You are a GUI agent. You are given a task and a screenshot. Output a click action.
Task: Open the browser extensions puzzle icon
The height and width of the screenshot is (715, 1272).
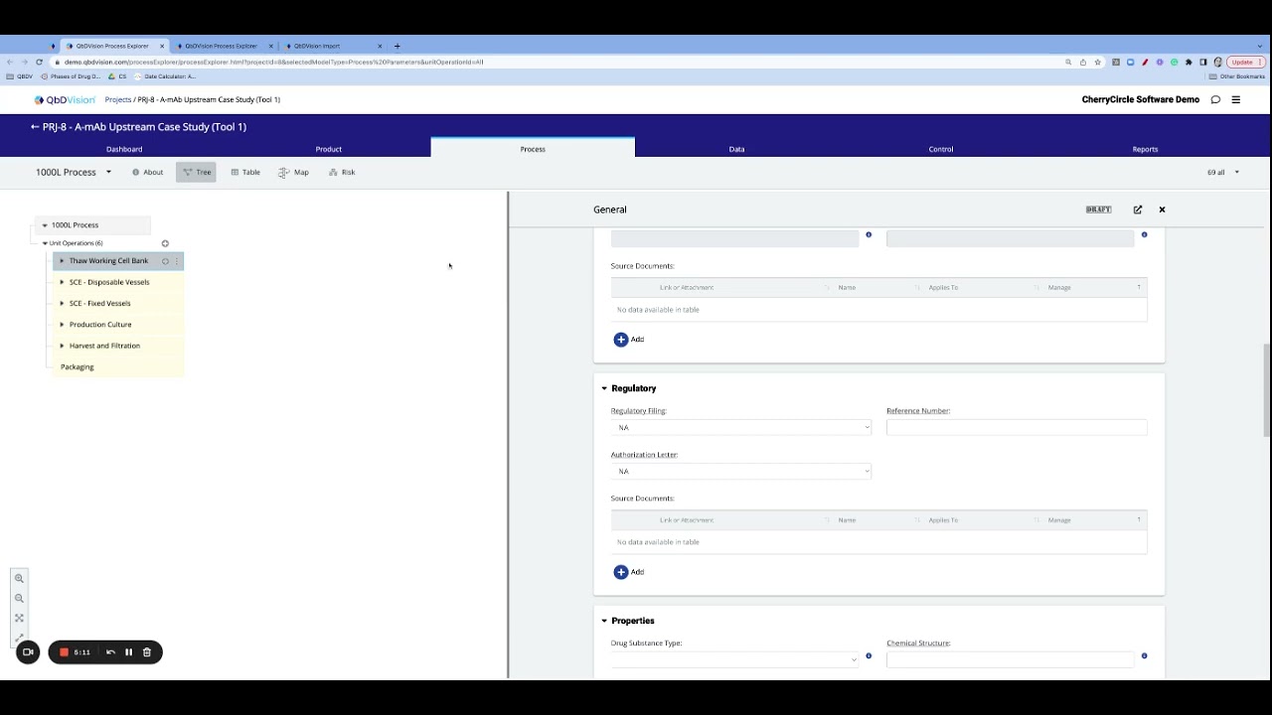click(x=1189, y=62)
